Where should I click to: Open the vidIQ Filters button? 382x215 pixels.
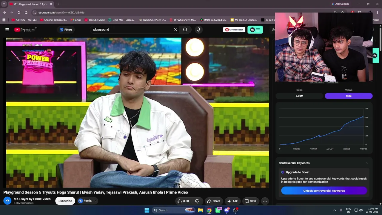click(66, 30)
